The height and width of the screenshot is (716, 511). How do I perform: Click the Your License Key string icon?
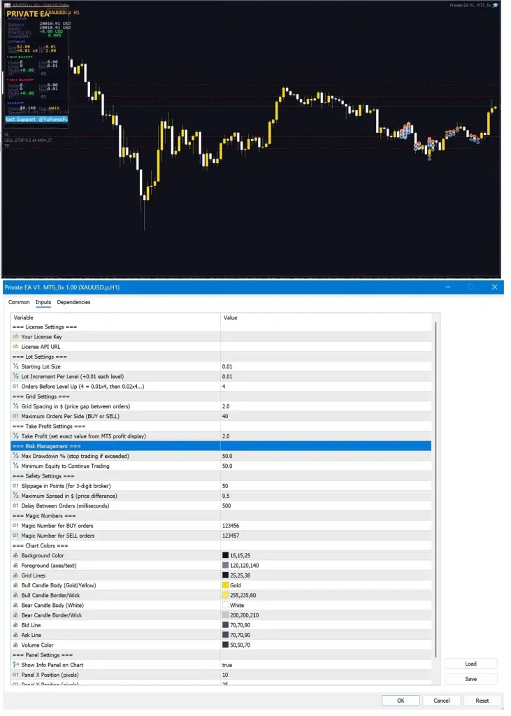(15, 336)
